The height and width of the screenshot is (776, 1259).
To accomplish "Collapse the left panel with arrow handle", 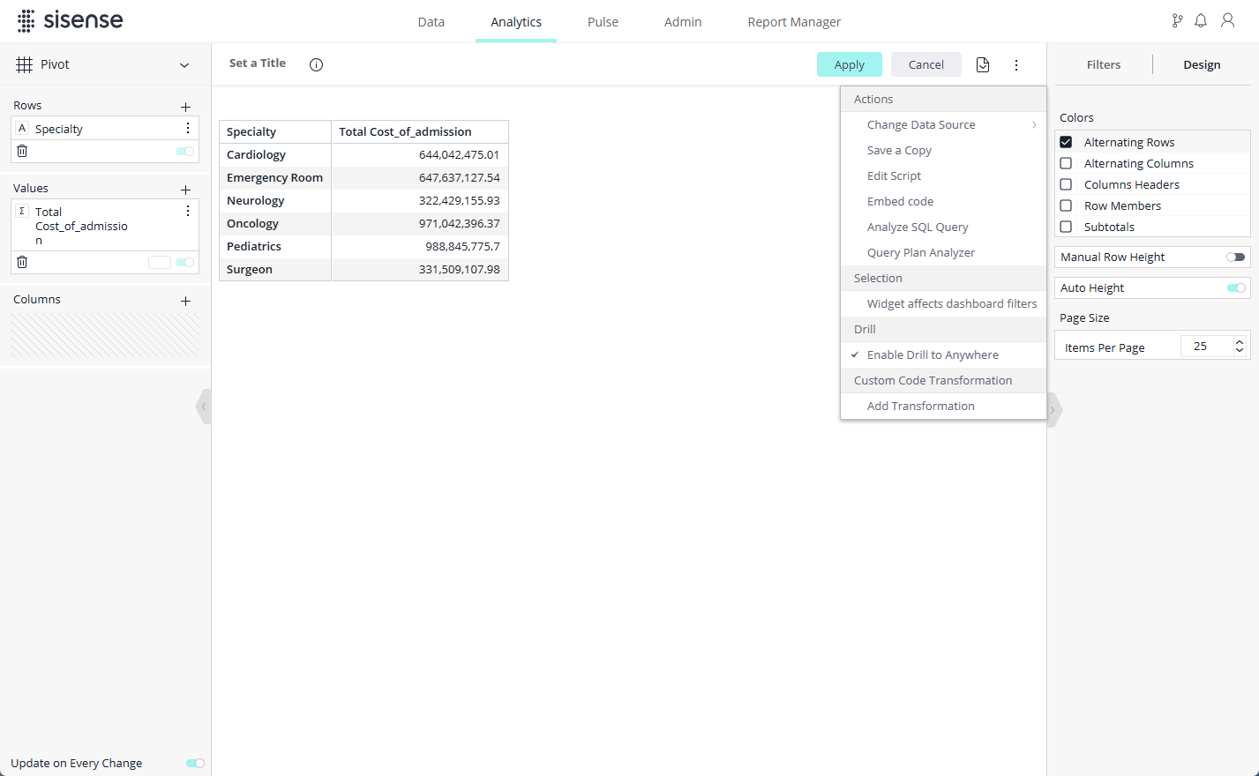I will tap(204, 407).
